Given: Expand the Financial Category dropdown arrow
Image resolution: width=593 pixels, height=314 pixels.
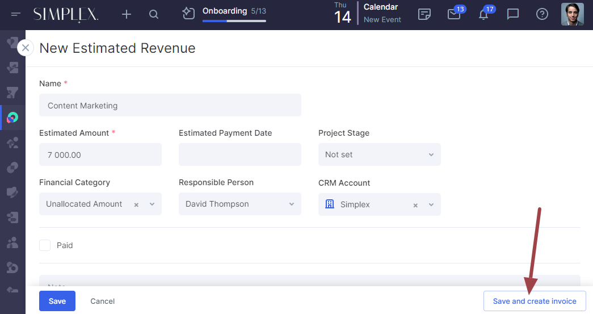Looking at the screenshot, I should click(x=152, y=204).
